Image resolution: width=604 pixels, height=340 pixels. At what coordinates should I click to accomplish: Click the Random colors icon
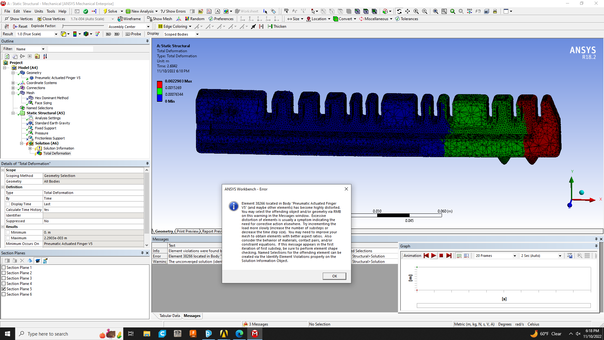[x=187, y=19]
